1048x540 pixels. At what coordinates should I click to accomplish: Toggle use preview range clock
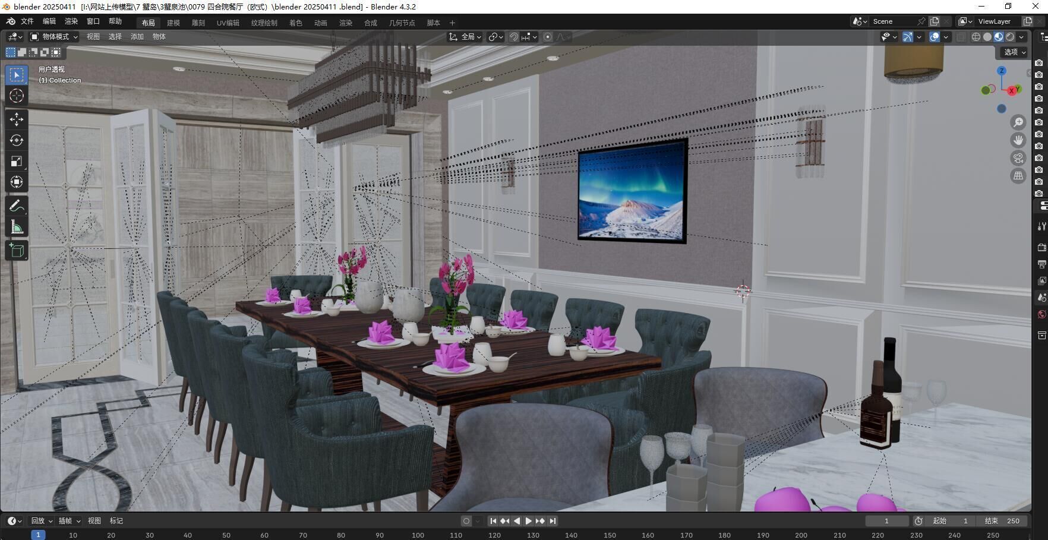918,521
